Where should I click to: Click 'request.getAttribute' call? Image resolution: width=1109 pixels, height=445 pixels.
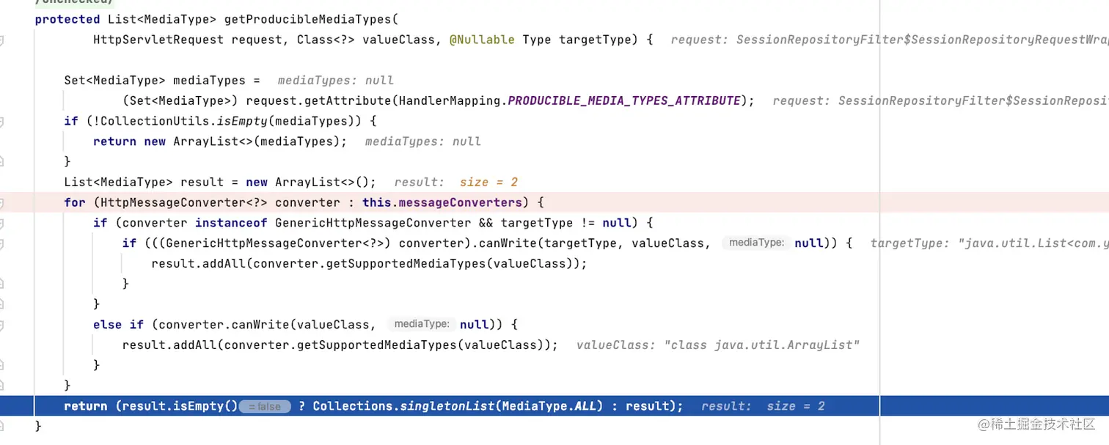click(x=319, y=100)
